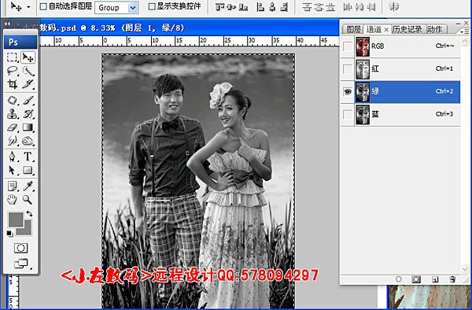
Task: Swap foreground and background colors
Action: click(x=29, y=213)
